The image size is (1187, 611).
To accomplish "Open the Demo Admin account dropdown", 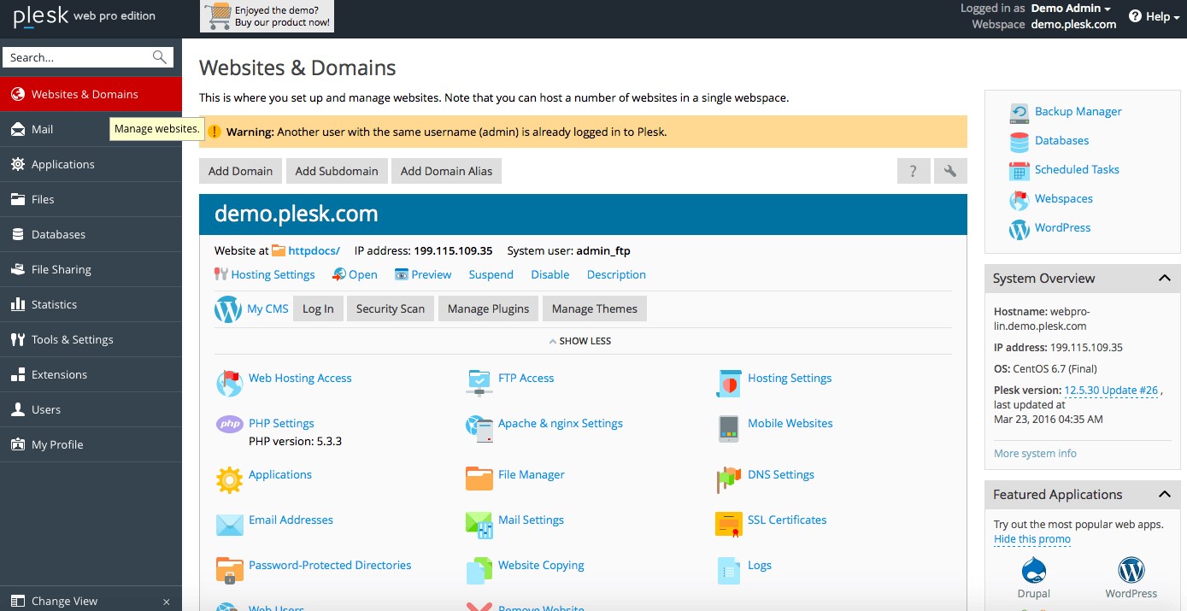I will [x=1071, y=9].
